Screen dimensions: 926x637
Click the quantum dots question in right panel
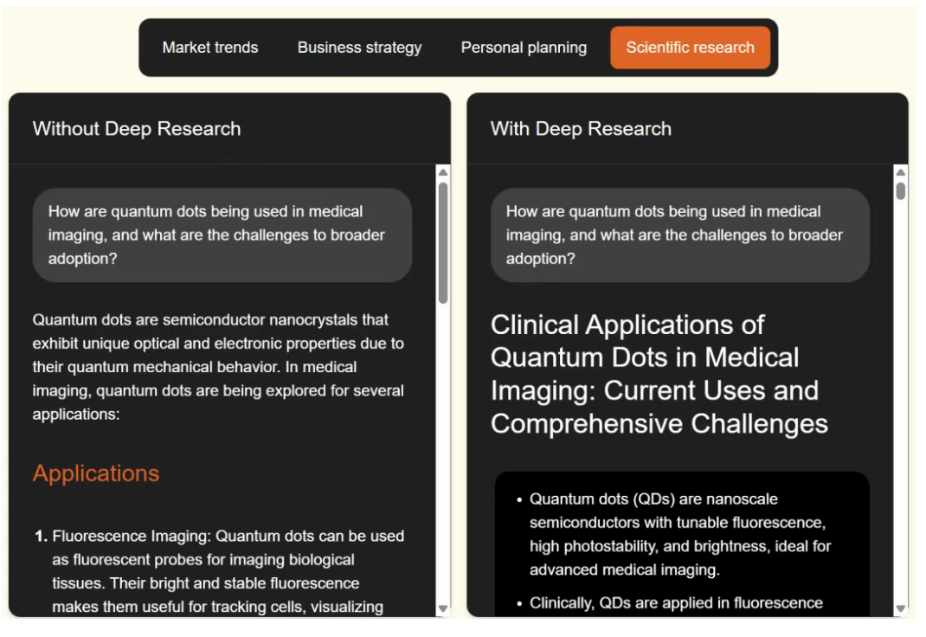tap(679, 235)
